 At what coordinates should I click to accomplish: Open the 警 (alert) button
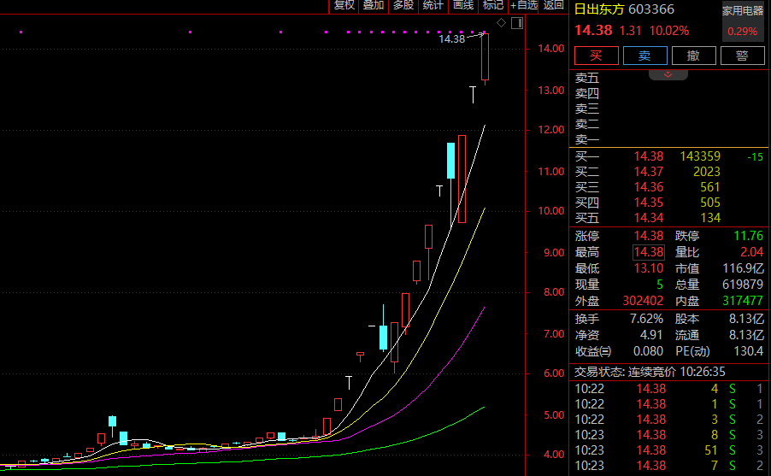click(742, 56)
